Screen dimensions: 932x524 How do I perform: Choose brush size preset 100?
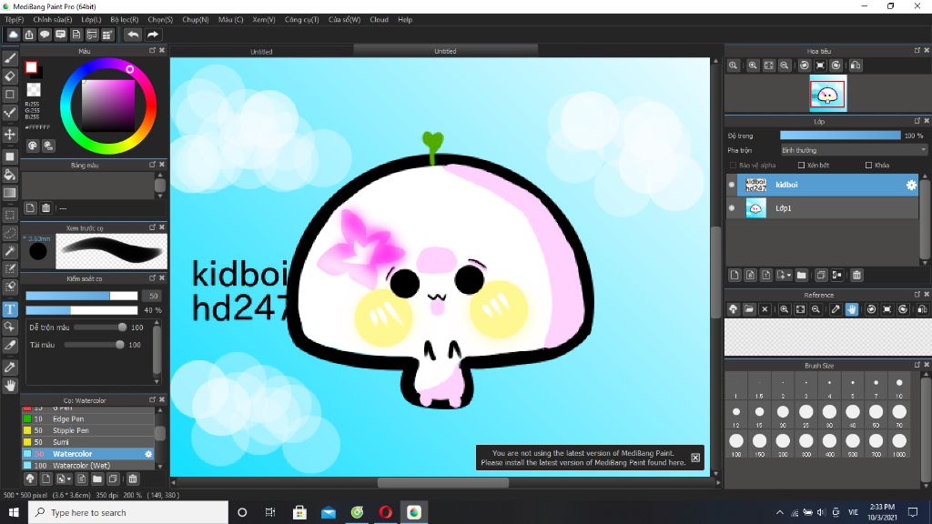tap(736, 443)
